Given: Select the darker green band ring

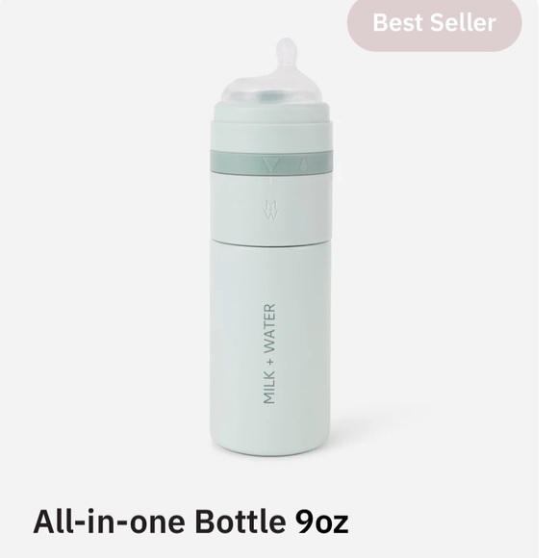Looking at the screenshot, I should click(271, 163).
